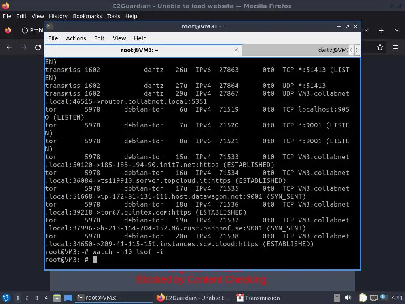Open Firefox Bookmarks menu
The width and height of the screenshot is (405, 304).
tap(87, 16)
